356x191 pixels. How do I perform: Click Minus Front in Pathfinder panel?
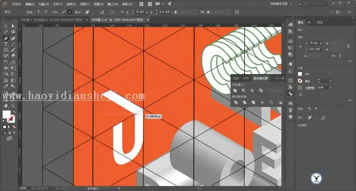point(243,90)
